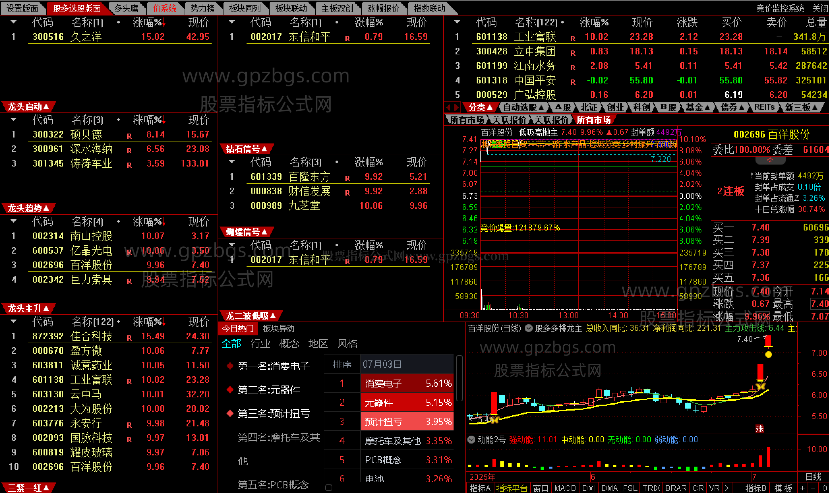Click the yellow butterfly signal on the latest candle
The height and width of the screenshot is (493, 829).
[x=760, y=386]
